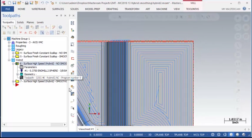The height and width of the screenshot is (138, 252).
Task: Open Toolpaths Manager help icon
Action: pos(60,27)
